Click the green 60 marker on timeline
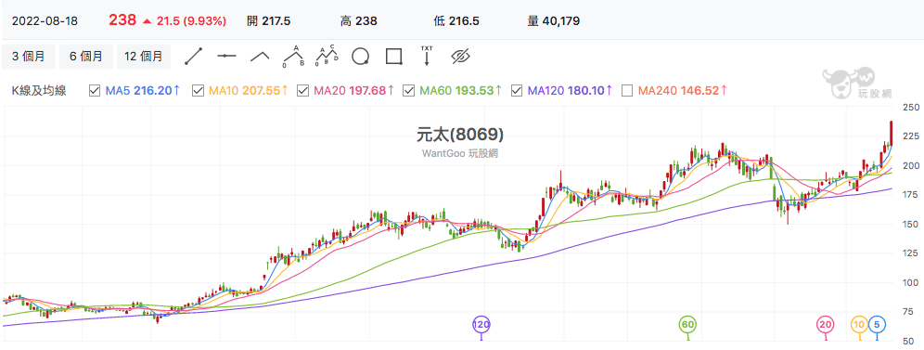The image size is (924, 350). (687, 324)
